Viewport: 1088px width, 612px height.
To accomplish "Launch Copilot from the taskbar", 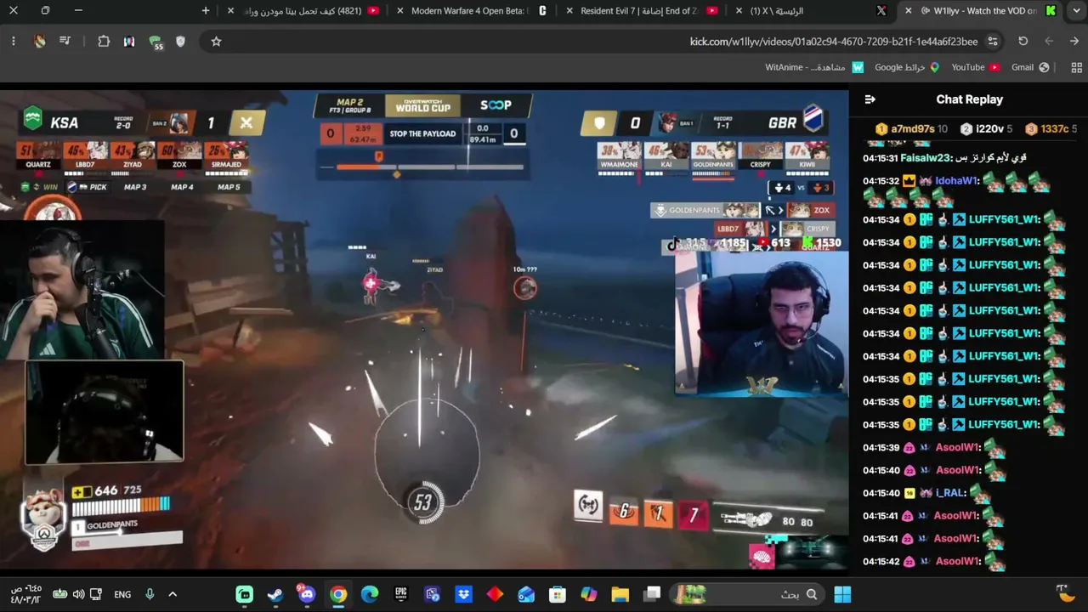I will (x=588, y=594).
